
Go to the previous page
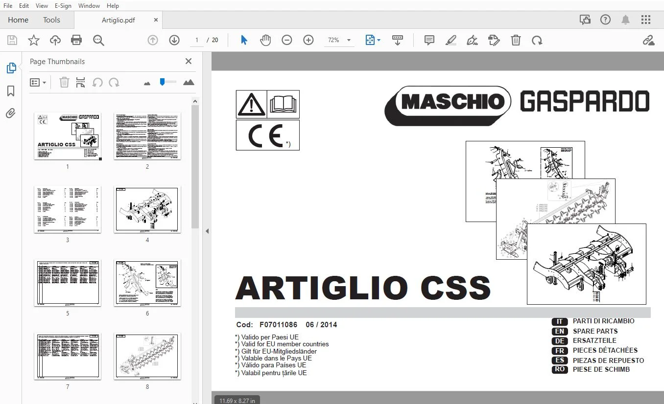[x=153, y=40]
